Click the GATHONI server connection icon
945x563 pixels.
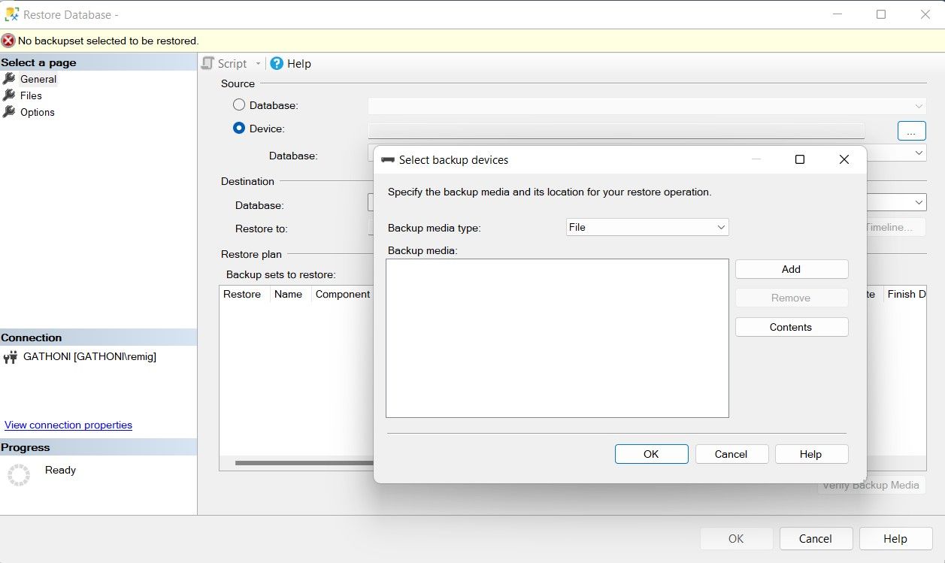click(x=11, y=357)
